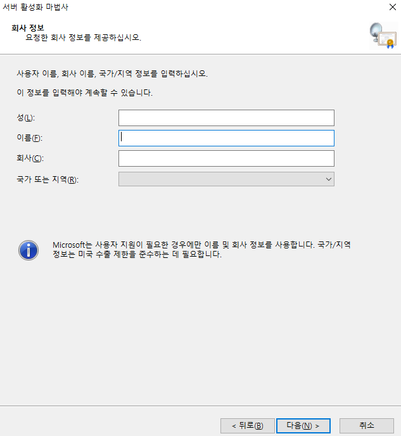The width and height of the screenshot is (401, 436).
Task: Click the 이름(F): label
Action: pyautogui.click(x=29, y=138)
